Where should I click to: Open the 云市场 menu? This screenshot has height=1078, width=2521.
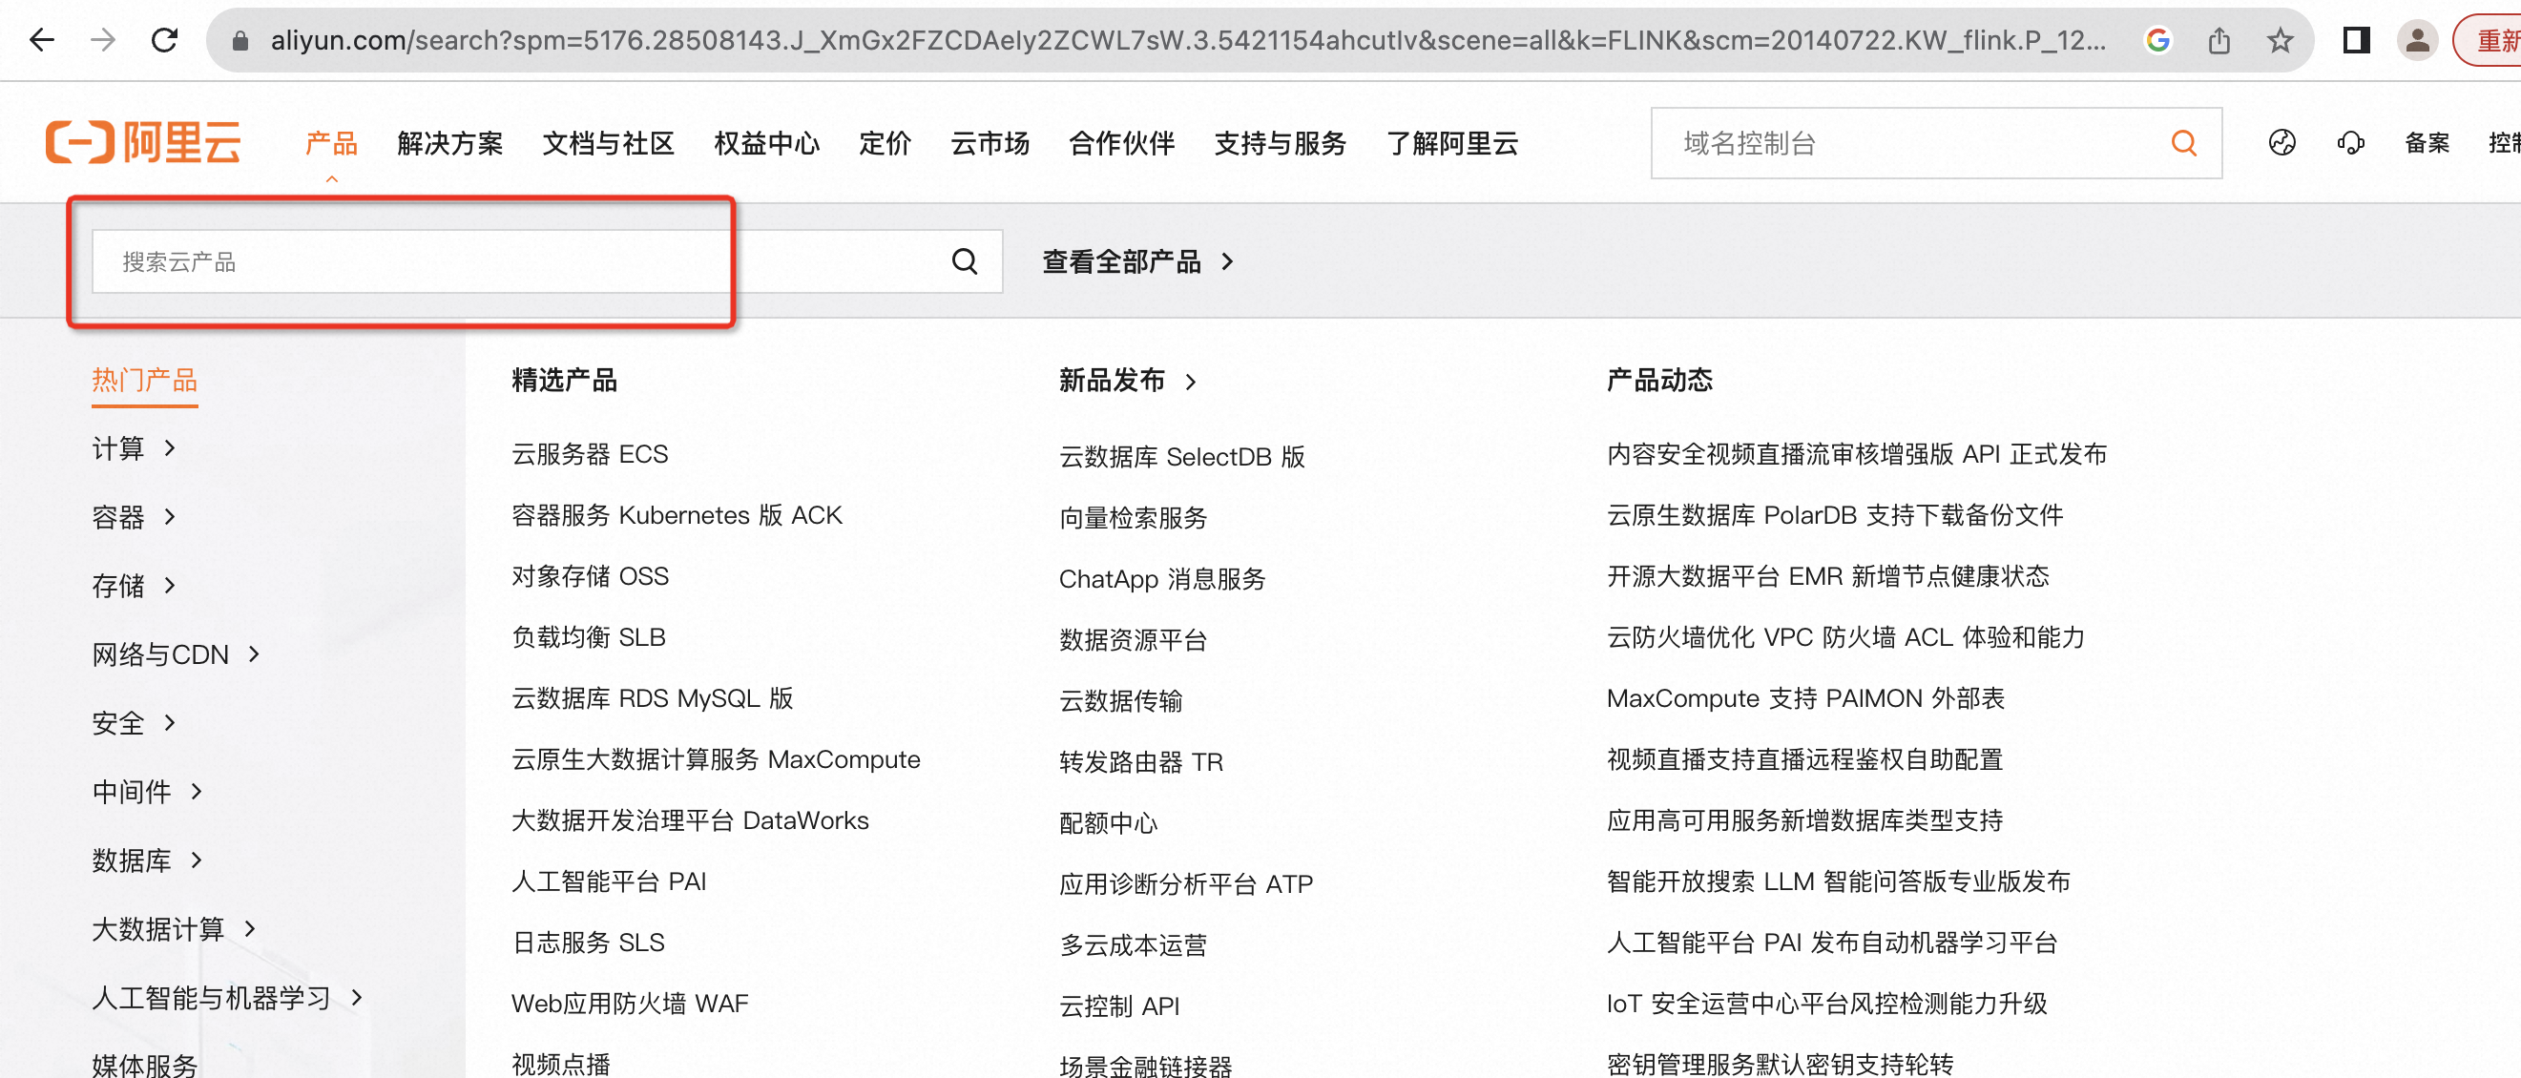click(x=990, y=143)
